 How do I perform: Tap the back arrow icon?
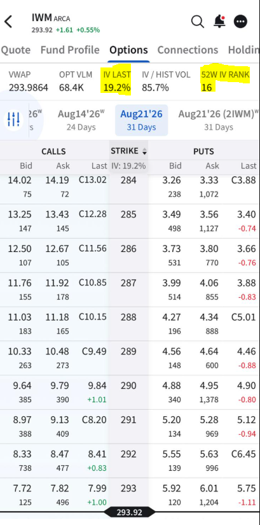pos(8,22)
